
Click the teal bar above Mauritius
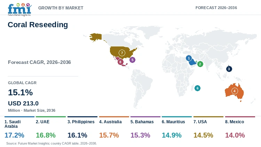click(x=176, y=117)
